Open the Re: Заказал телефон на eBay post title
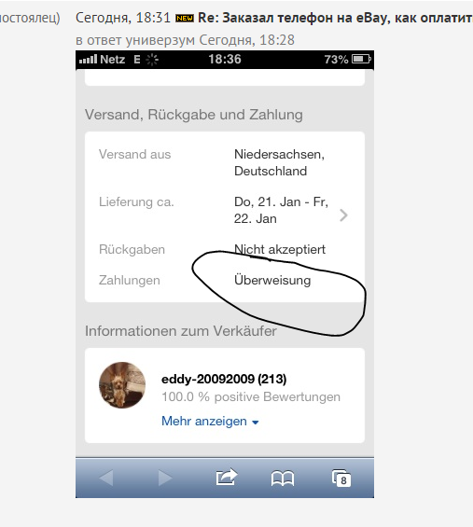Image resolution: width=473 pixels, height=527 pixels. 335,18
